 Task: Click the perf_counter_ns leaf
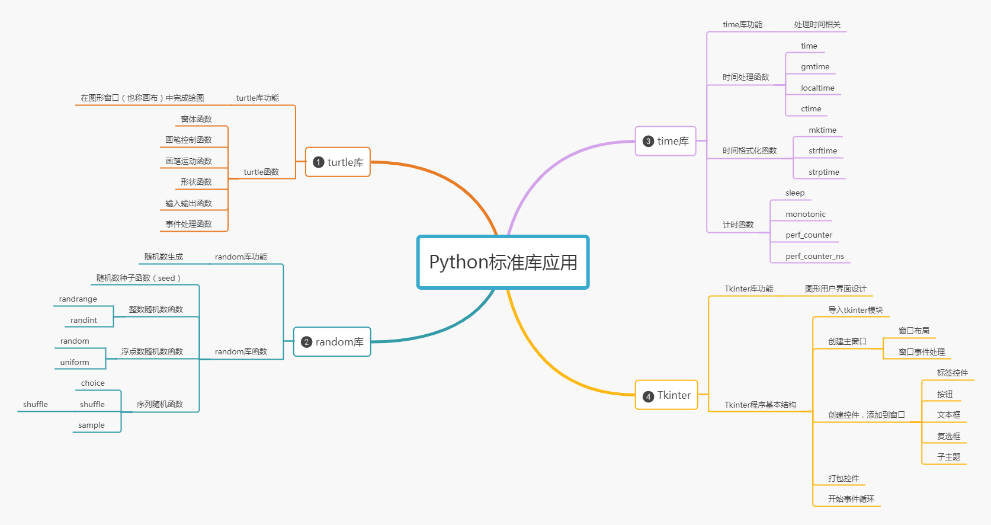point(814,257)
